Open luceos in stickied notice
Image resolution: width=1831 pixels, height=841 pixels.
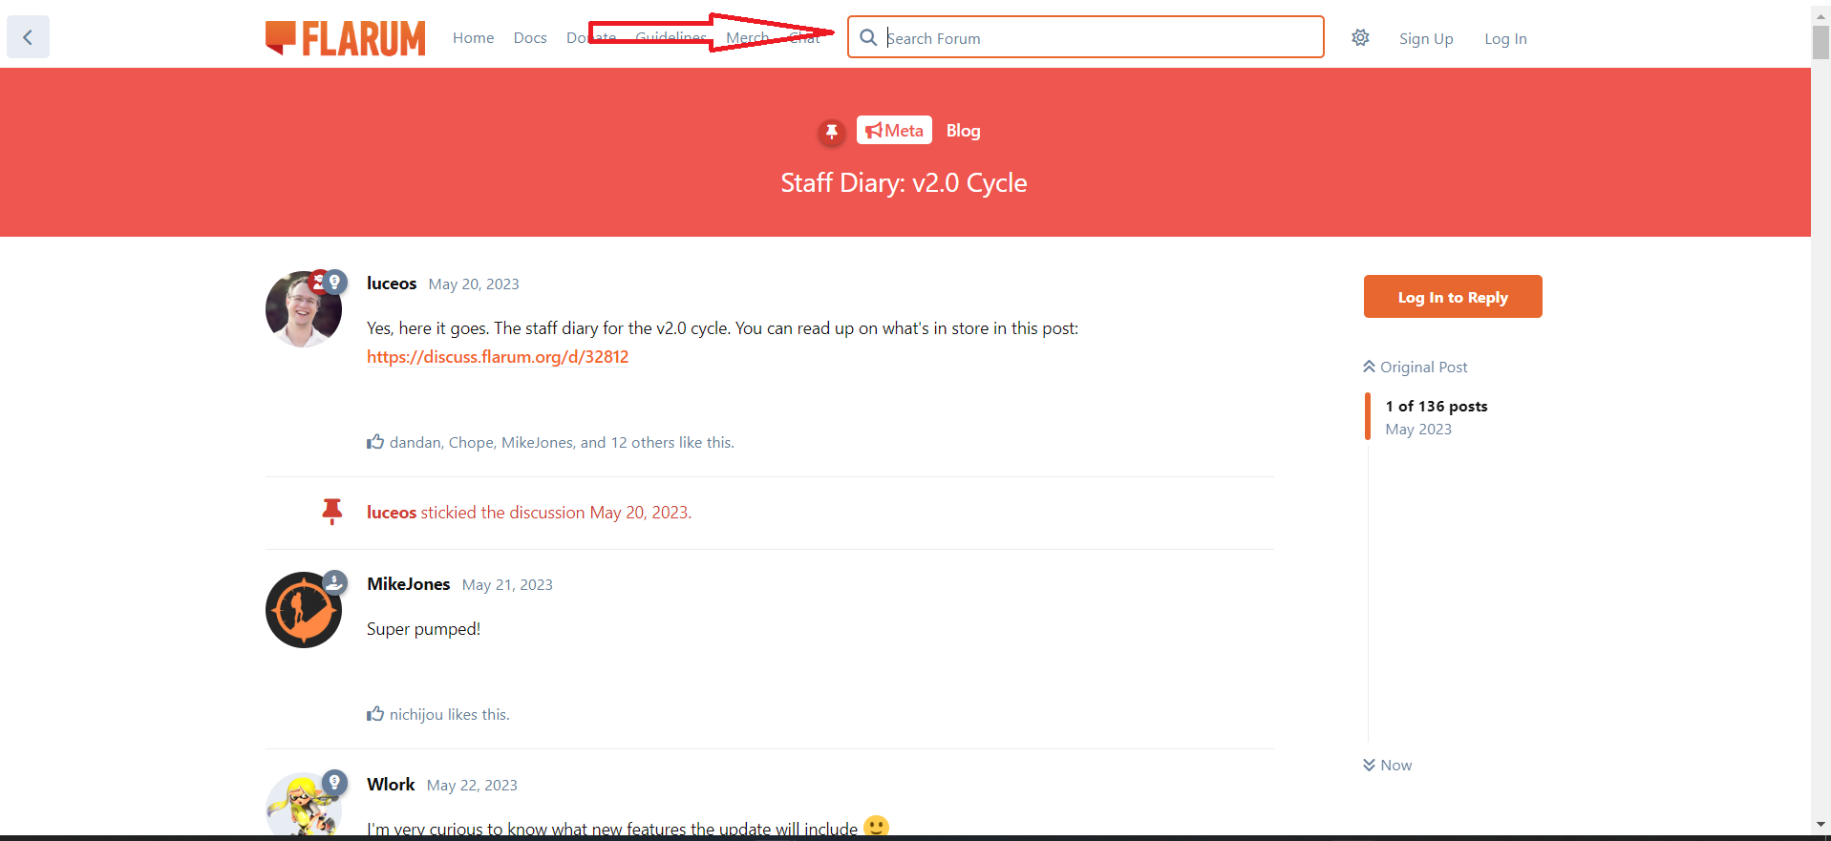(392, 512)
